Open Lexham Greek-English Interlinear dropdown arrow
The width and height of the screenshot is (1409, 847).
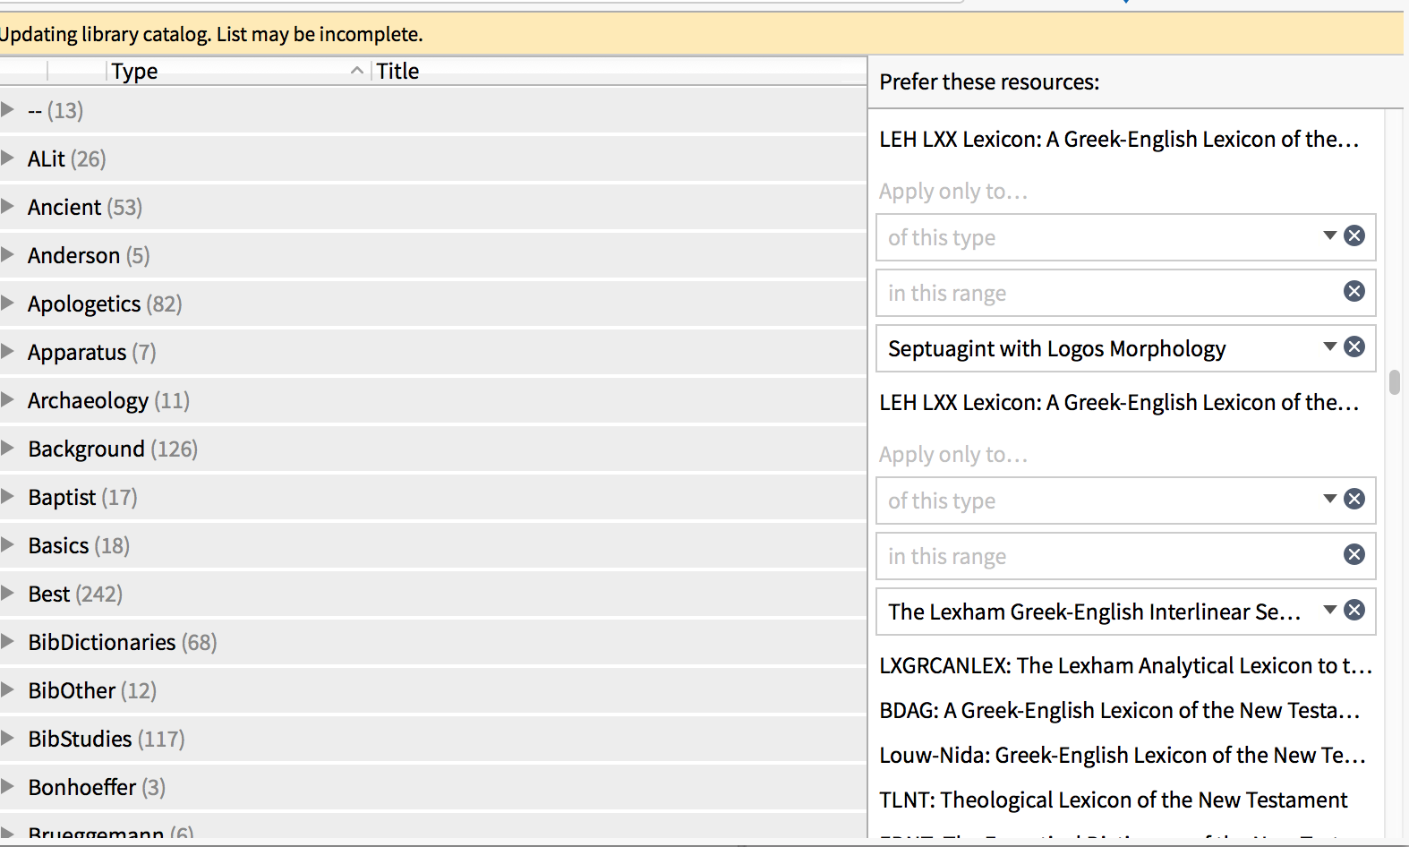click(x=1330, y=610)
